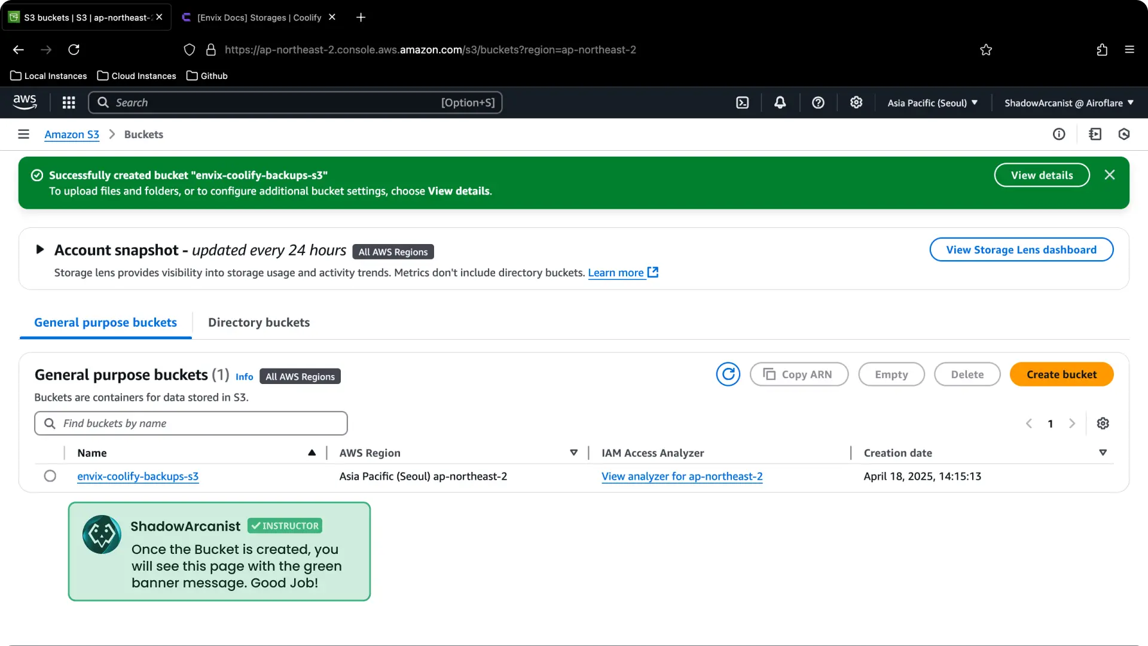Viewport: 1148px width, 646px height.
Task: Open the envix-coolify-backups-s3 bucket link
Action: pyautogui.click(x=138, y=476)
